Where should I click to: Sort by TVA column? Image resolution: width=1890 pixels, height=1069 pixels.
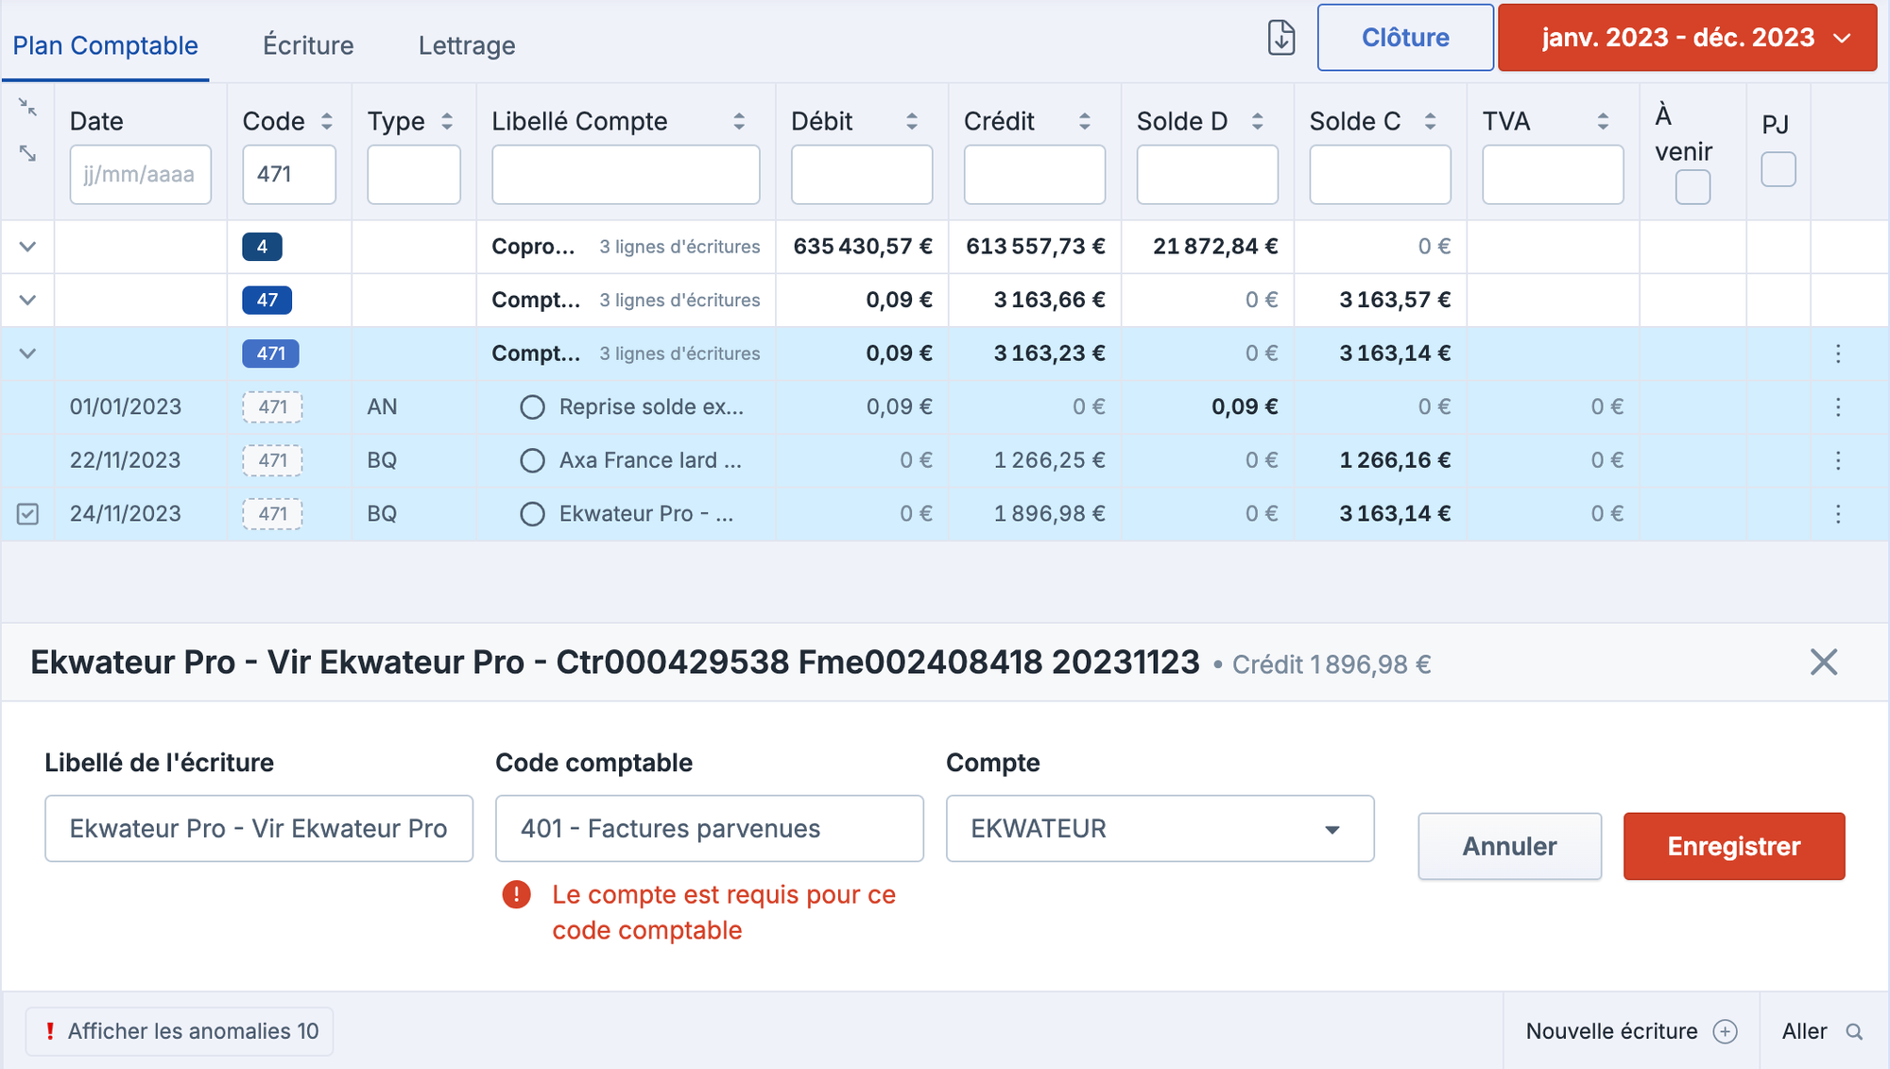[x=1604, y=121]
